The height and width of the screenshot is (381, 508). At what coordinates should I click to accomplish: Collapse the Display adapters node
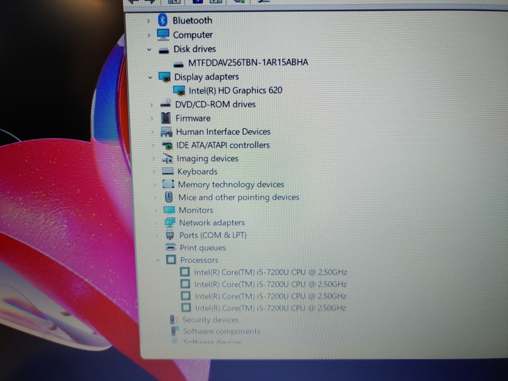(x=150, y=77)
